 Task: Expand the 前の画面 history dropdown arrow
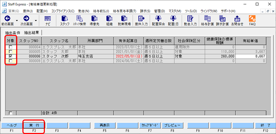coord(17,20)
